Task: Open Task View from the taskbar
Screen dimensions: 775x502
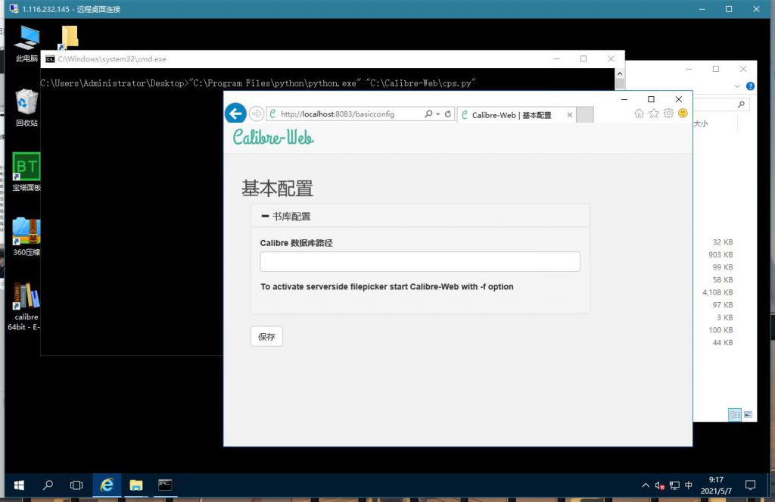Action: (x=76, y=485)
